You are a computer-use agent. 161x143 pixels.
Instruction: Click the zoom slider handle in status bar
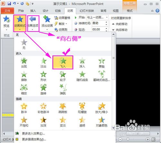tap(128, 139)
